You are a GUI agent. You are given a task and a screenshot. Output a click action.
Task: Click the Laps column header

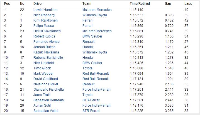point(188,4)
